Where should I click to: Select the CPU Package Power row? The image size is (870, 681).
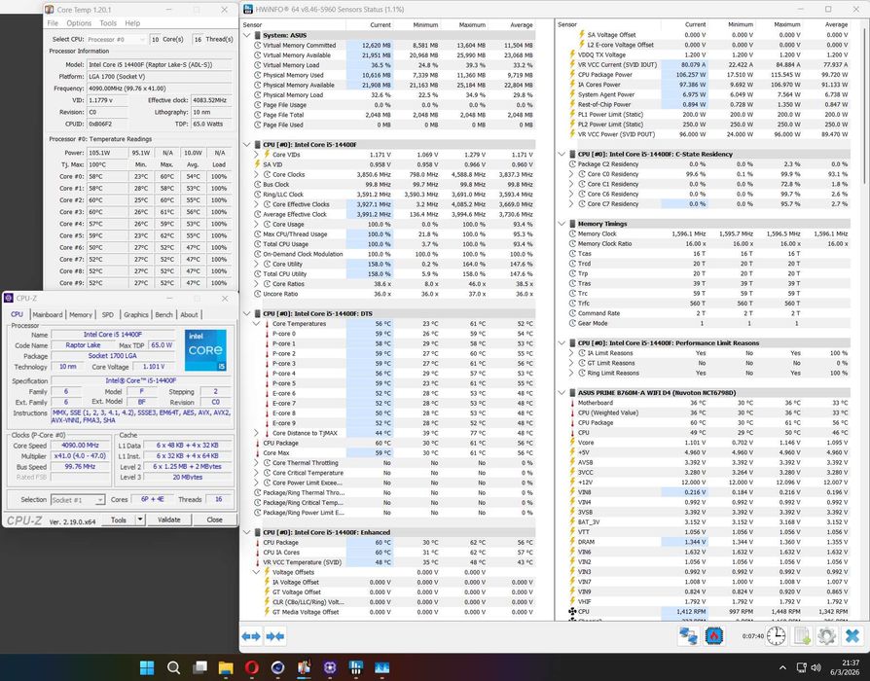coord(710,74)
